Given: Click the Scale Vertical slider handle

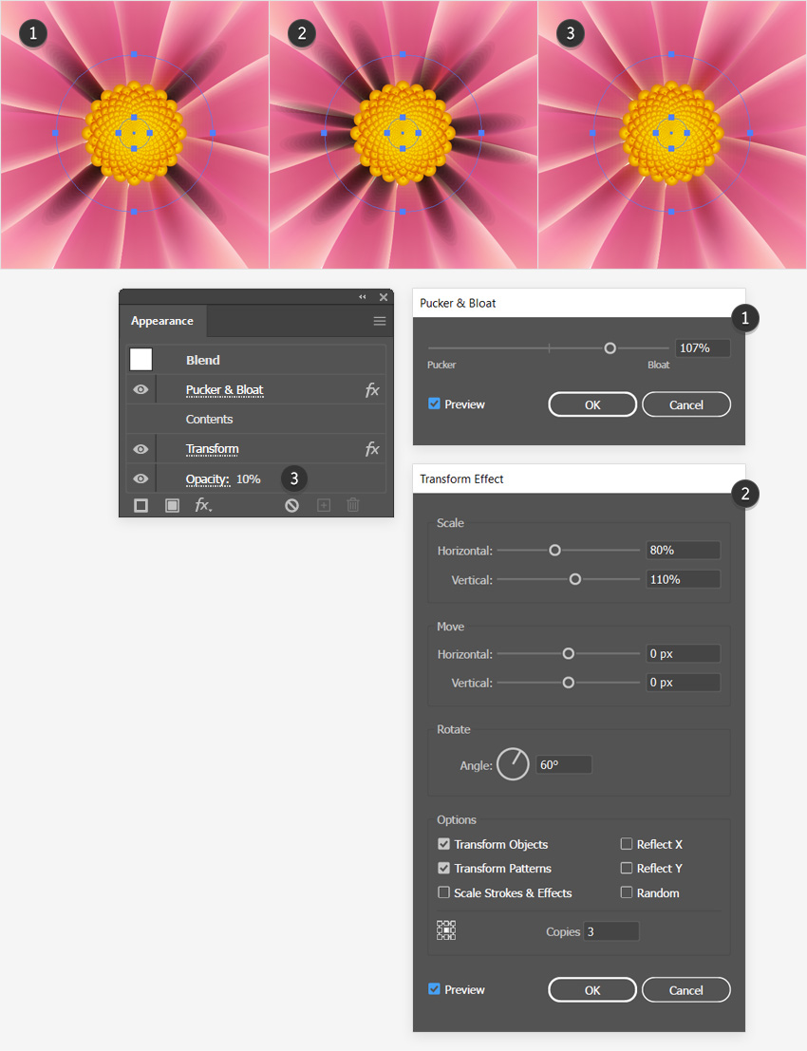Looking at the screenshot, I should [x=575, y=579].
